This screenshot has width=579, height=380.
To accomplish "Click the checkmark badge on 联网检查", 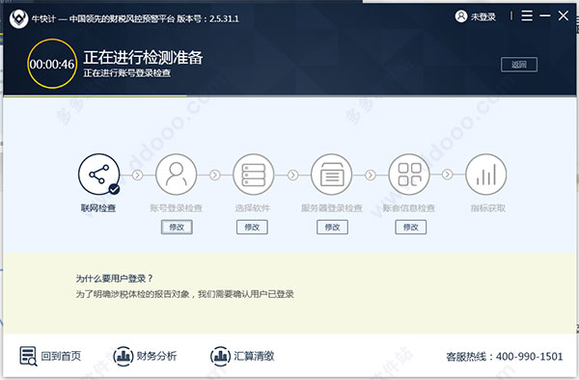I will [x=115, y=190].
